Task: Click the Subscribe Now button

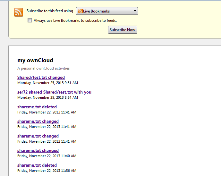Action: tap(123, 30)
